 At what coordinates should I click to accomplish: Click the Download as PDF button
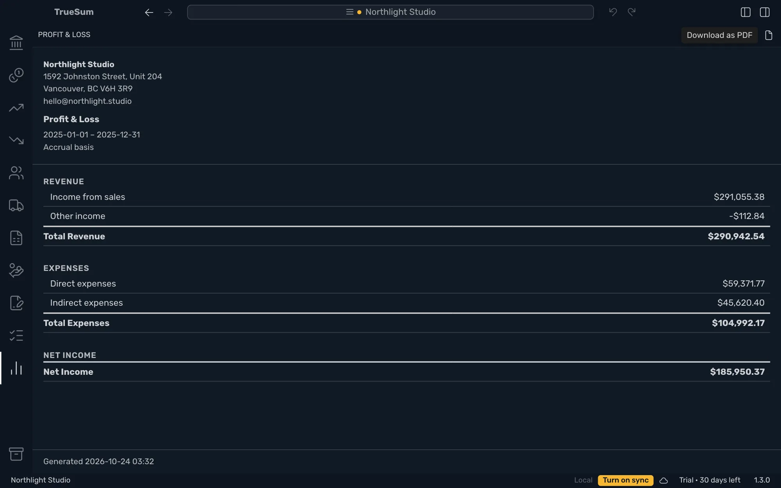point(719,35)
